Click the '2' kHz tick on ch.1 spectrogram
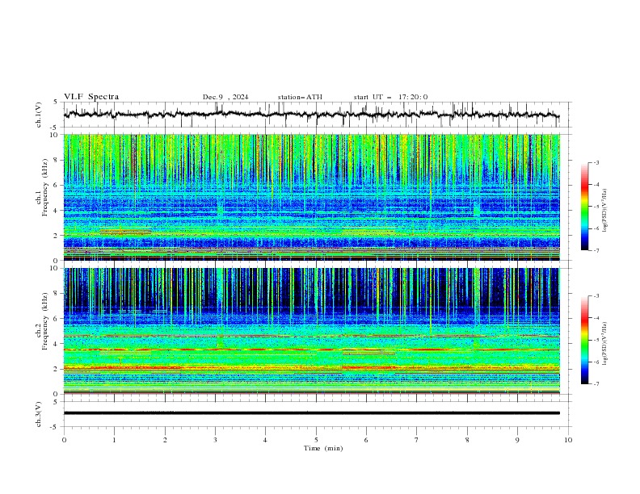Screen dimensions: 640x494 pos(57,236)
